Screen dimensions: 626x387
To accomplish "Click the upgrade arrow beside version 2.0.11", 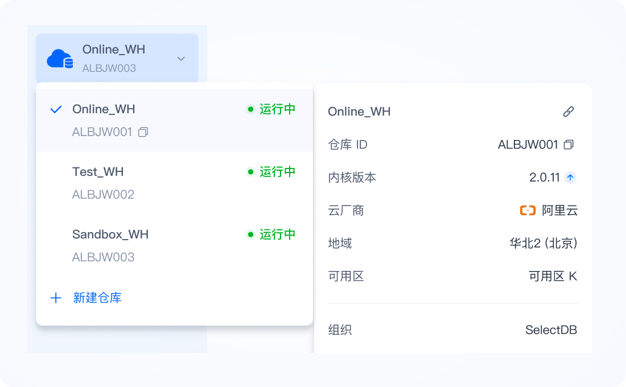I will 570,177.
